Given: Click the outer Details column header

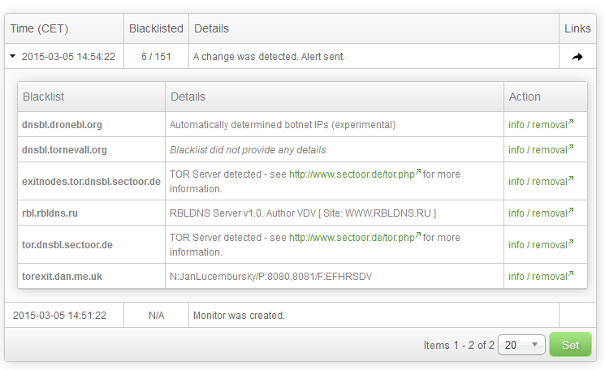Looking at the screenshot, I should coord(211,28).
